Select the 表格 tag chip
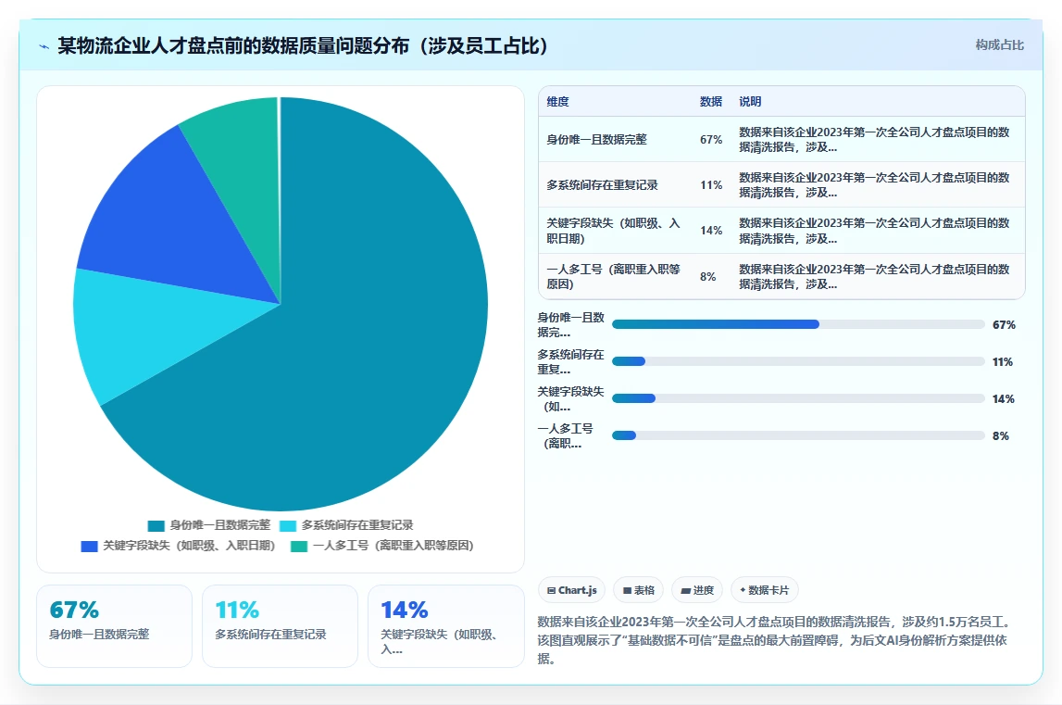This screenshot has height=705, width=1062. [639, 590]
